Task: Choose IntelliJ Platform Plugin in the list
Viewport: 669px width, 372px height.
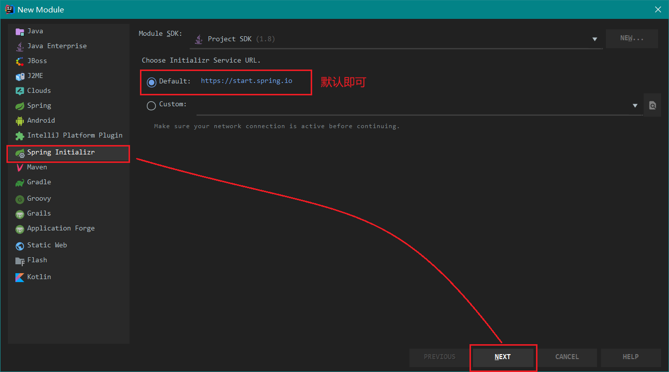Action: (74, 136)
